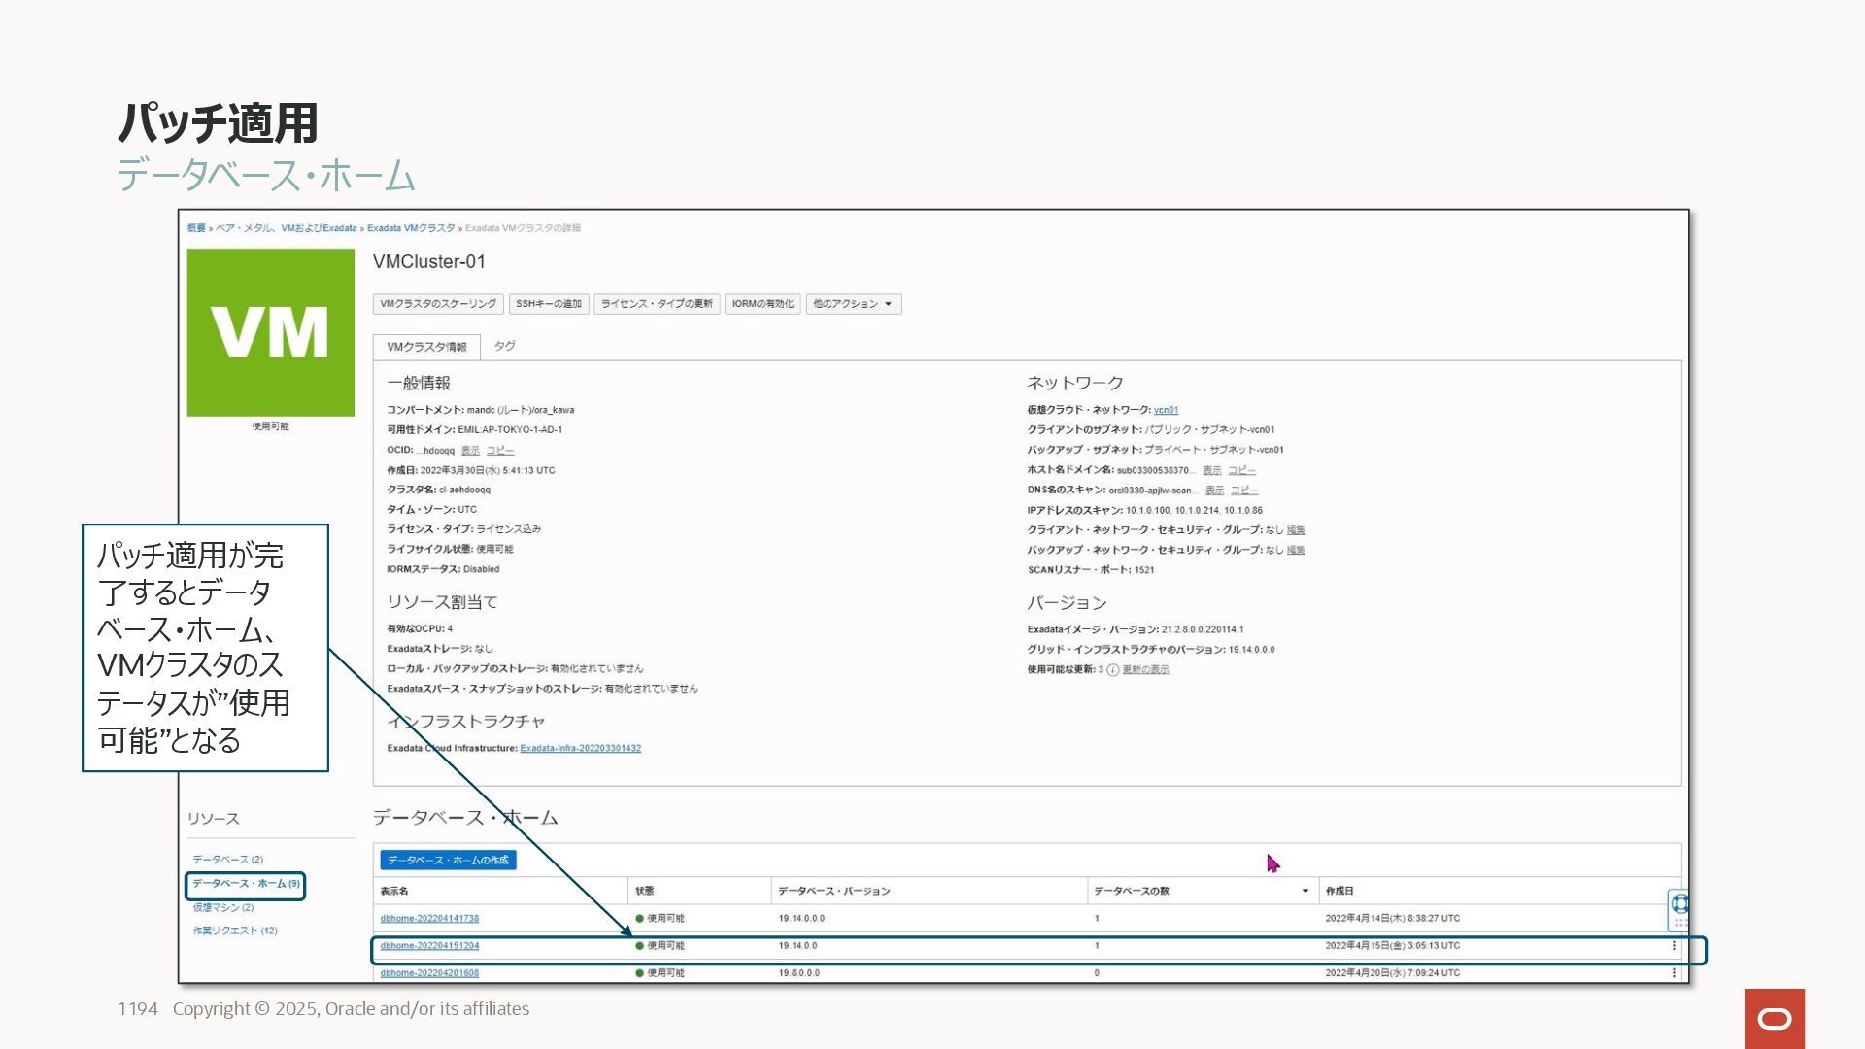
Task: Sort by データベースの数 column arrow
Action: (x=1305, y=891)
